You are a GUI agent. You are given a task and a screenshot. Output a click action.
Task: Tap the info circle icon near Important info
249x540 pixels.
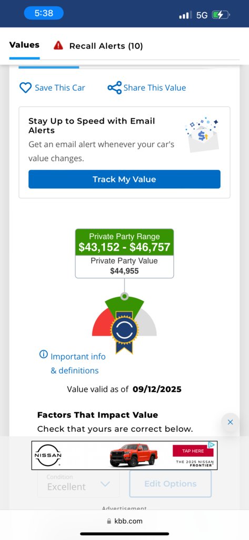44,354
